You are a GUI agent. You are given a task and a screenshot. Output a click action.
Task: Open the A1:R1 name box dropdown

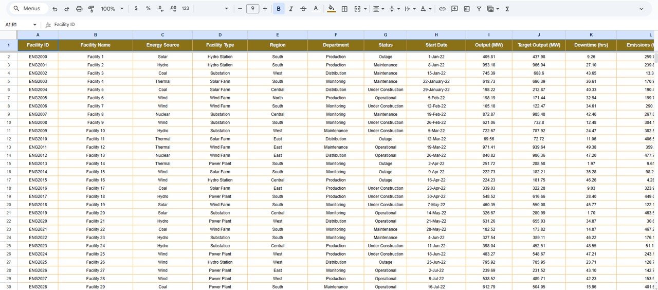pyautogui.click(x=35, y=25)
